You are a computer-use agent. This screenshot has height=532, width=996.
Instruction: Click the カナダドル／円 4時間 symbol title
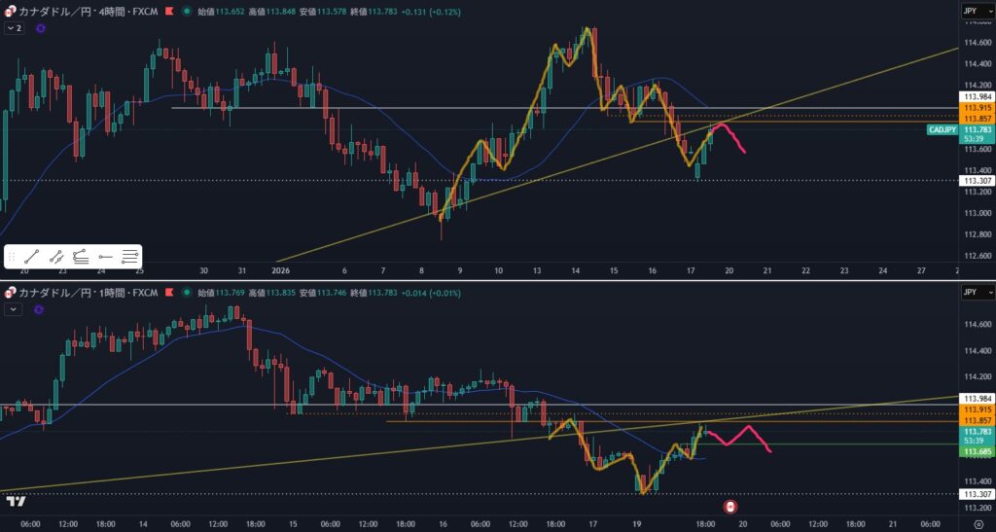pyautogui.click(x=86, y=12)
